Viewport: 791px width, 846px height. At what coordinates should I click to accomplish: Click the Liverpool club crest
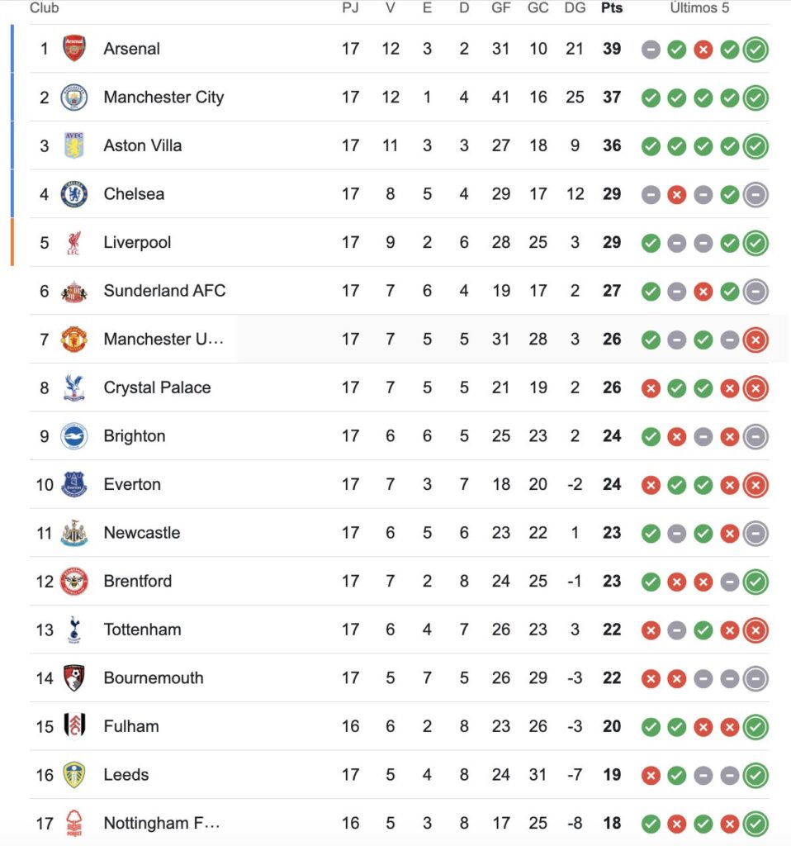[x=74, y=243]
